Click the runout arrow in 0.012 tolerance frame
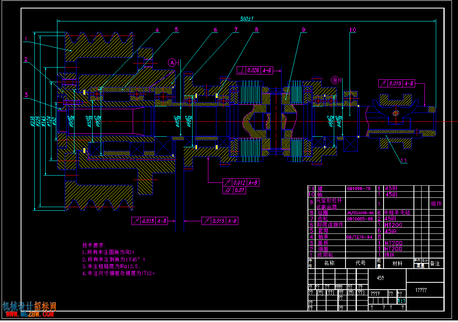The image size is (458, 322). point(228,183)
